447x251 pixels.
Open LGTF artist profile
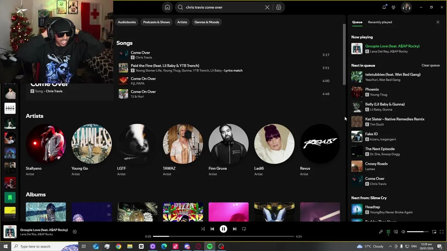coord(137,150)
